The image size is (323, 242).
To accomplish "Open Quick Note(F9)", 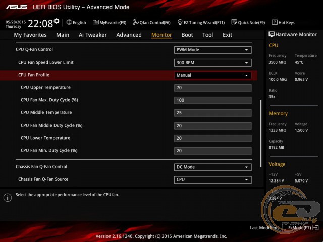I will (x=251, y=23).
